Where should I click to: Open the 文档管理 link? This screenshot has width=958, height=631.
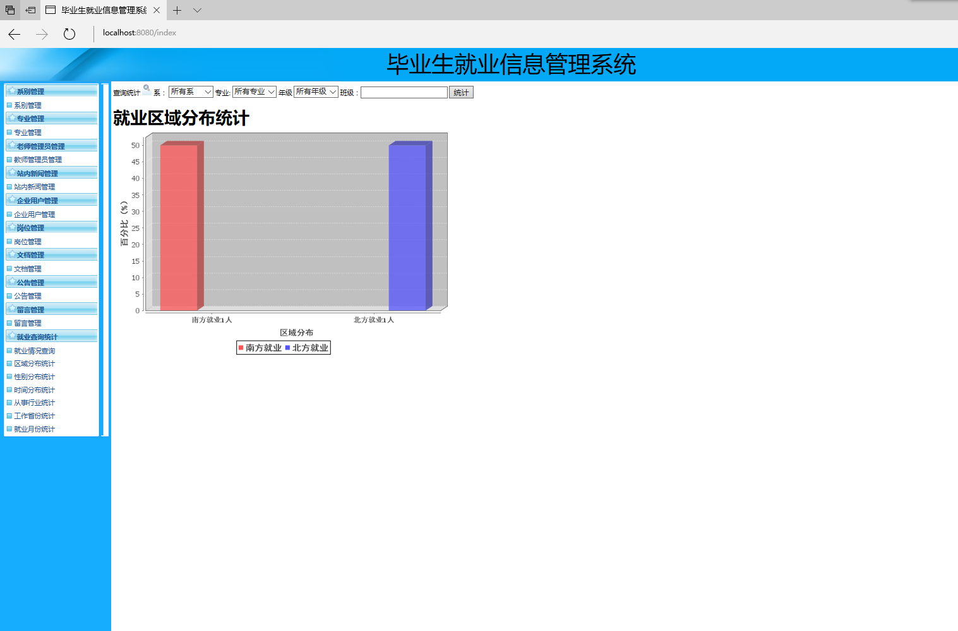pyautogui.click(x=28, y=269)
